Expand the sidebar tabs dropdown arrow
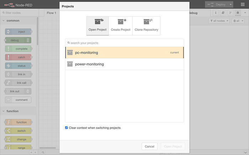The height and width of the screenshot is (155, 249). coord(245,13)
